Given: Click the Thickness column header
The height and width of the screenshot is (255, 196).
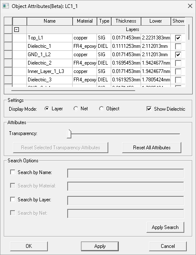Looking at the screenshot, I should (x=126, y=21).
